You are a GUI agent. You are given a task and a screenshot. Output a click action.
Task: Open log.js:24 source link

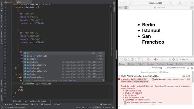(186, 76)
